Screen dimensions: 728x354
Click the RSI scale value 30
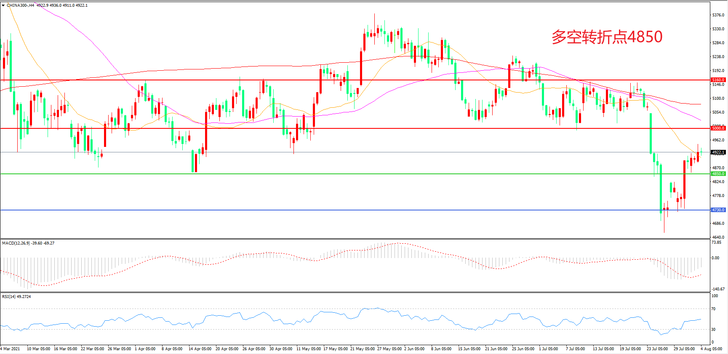(x=713, y=330)
